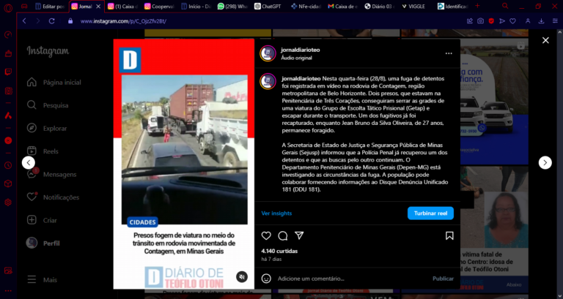
Task: Open Áudio original link
Action: click(x=296, y=58)
